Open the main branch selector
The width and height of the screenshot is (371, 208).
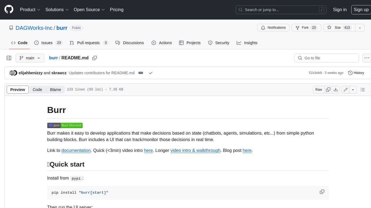30,58
